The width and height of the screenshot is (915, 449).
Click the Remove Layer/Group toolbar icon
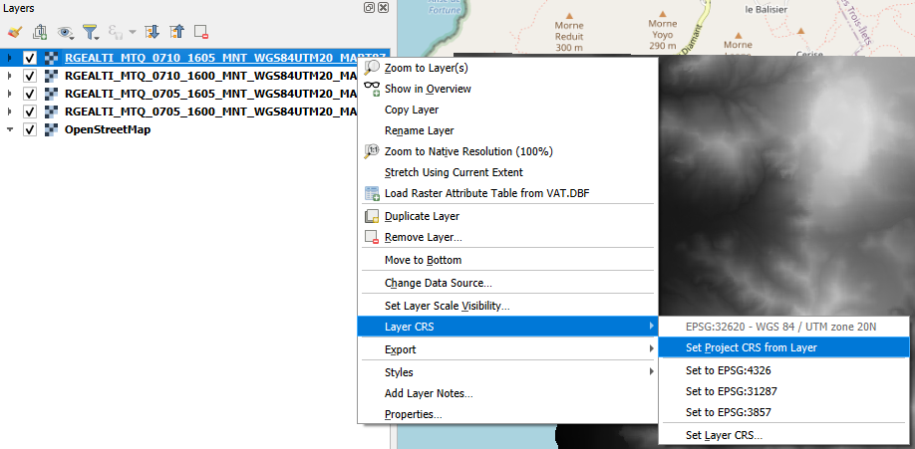pyautogui.click(x=200, y=32)
